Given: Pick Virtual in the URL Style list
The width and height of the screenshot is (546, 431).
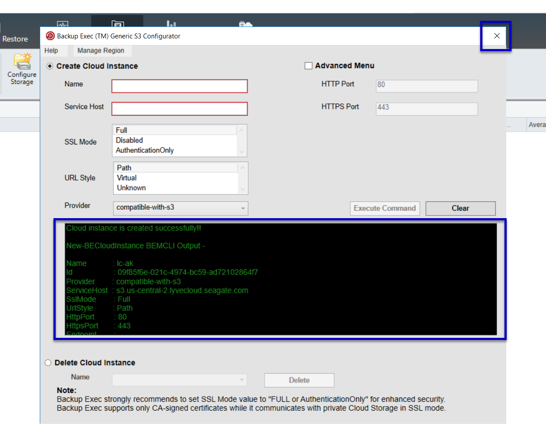Looking at the screenshot, I should click(127, 178).
